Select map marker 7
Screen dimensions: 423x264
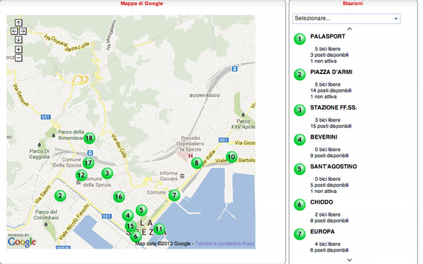(174, 195)
